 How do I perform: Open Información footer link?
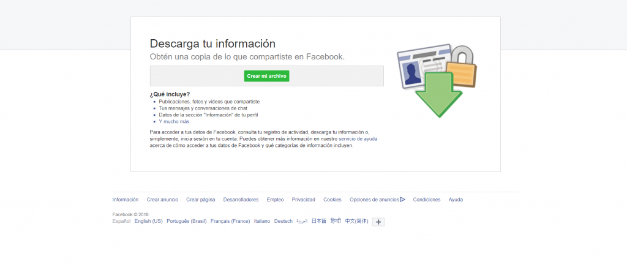tap(126, 200)
